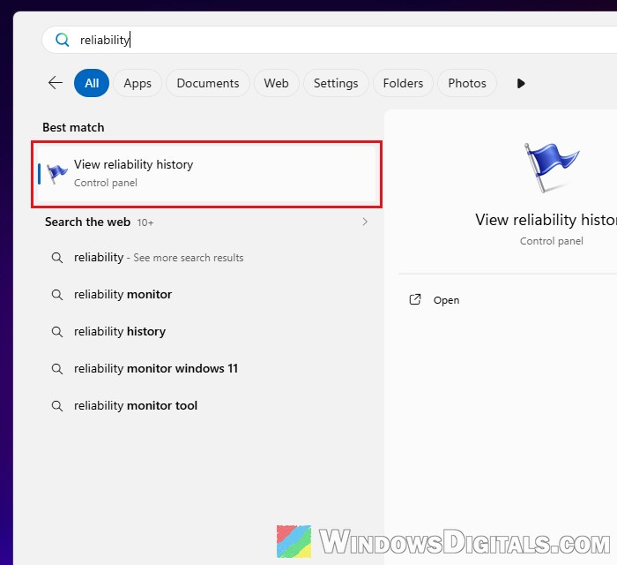Click the search magnifier icon in search box

(x=63, y=40)
